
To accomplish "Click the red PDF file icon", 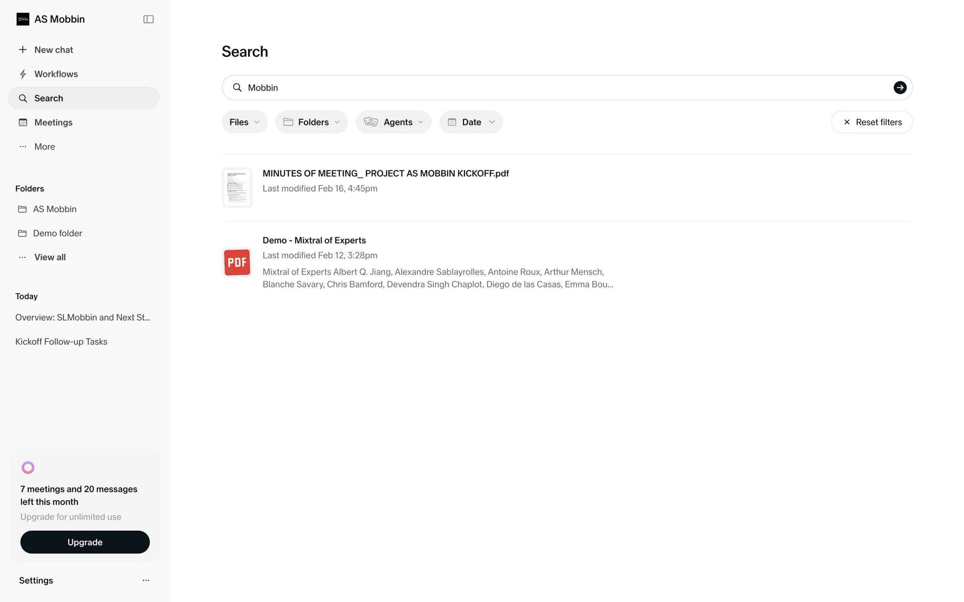I will click(237, 262).
